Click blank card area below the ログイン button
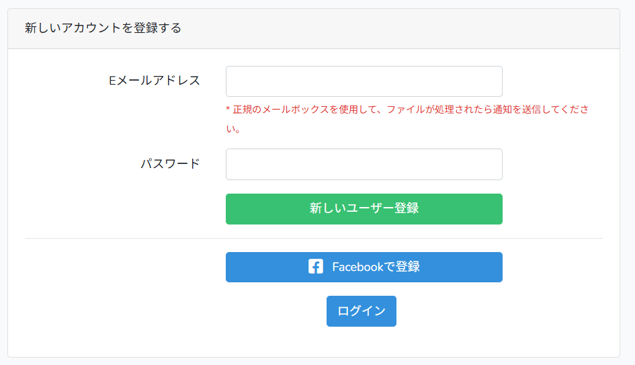635x365 pixels. [361, 343]
